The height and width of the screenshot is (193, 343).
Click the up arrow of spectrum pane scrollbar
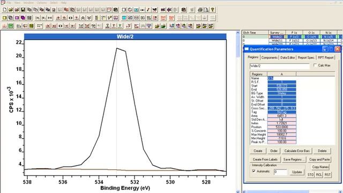(x=238, y=33)
